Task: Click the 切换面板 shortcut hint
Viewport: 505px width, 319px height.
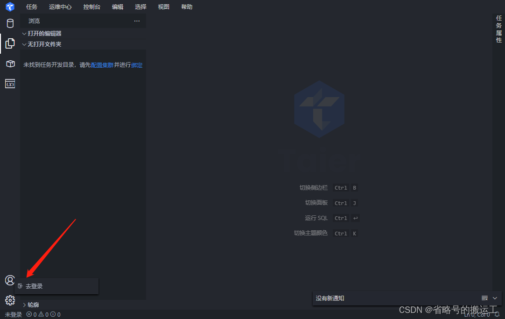Action: [331, 203]
